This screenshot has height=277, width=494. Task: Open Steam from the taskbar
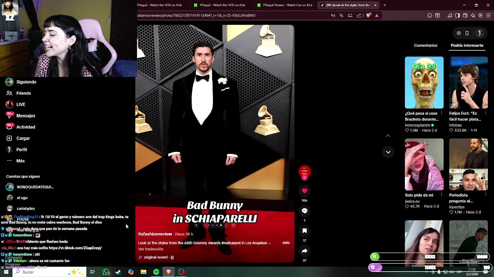click(x=118, y=272)
